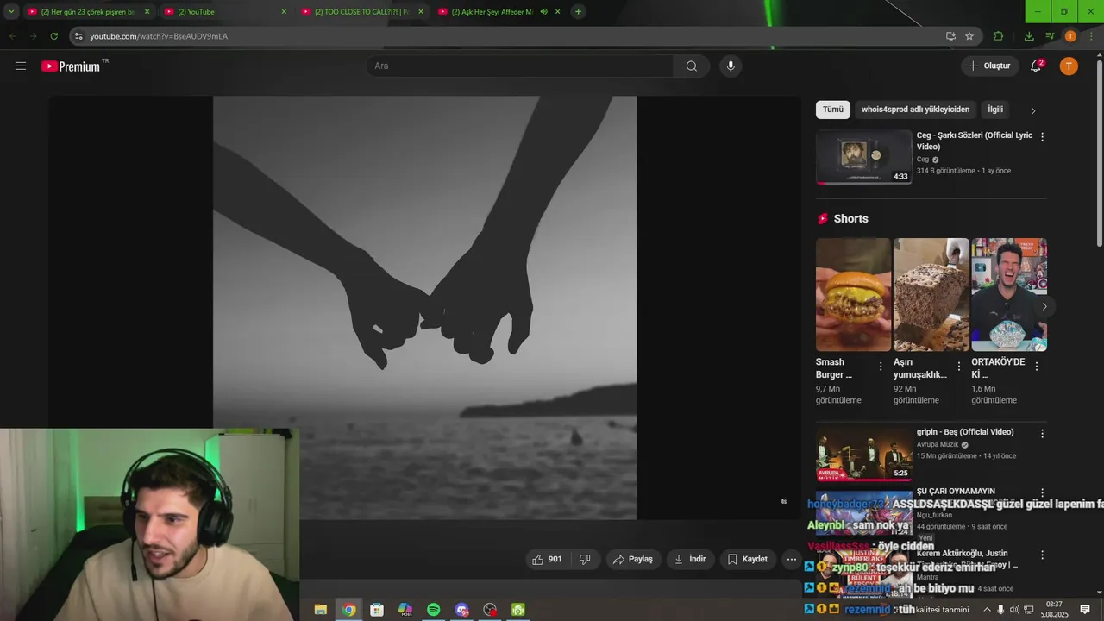This screenshot has width=1104, height=621.
Task: Dislike the video with thumbs down
Action: (585, 559)
